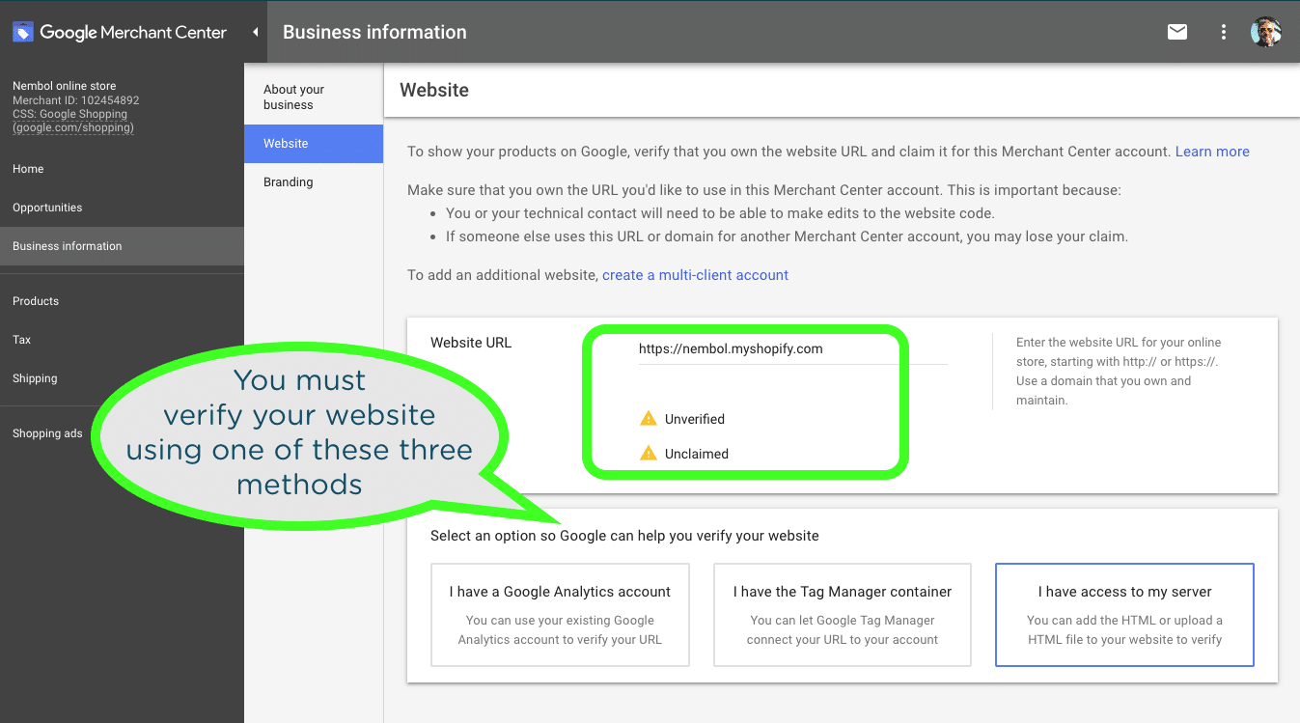Choose the I have a Google Analytics account option
This screenshot has height=723, width=1300.
560,615
